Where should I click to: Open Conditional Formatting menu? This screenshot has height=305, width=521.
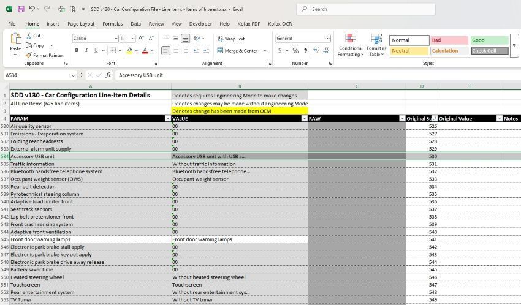351,45
